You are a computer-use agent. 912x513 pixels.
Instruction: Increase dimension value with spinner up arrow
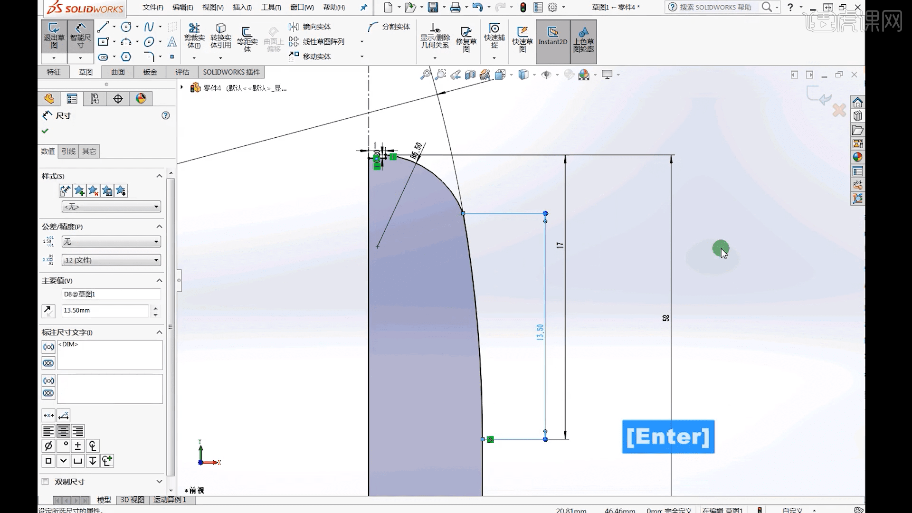point(155,308)
